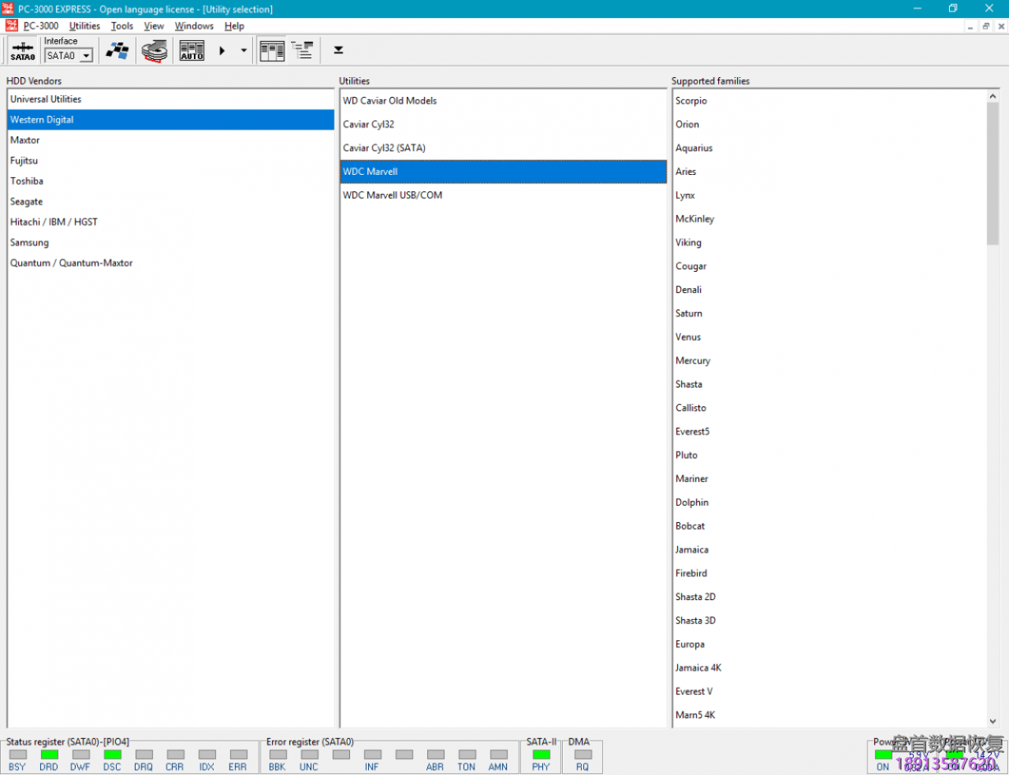Click the AUTO detection toolbar icon

pos(192,51)
